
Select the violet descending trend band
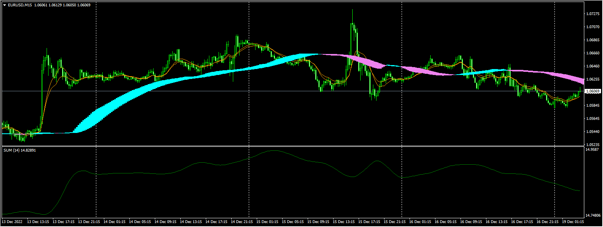pos(549,74)
